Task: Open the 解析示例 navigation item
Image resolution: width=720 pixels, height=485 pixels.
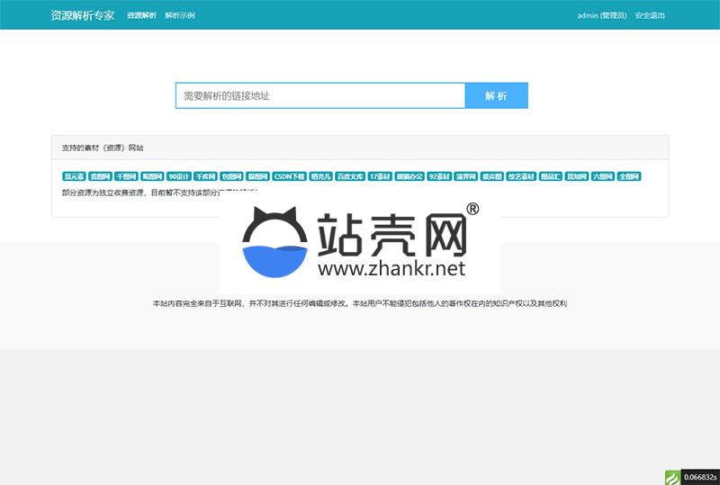Action: pos(180,15)
